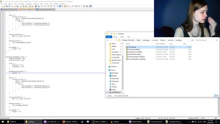220x124 pixels.
Task: Go up one folder with the up arrow
Action: (116, 40)
